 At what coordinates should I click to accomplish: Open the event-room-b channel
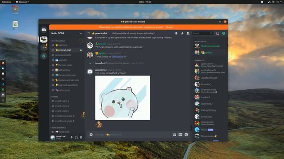tap(67, 106)
